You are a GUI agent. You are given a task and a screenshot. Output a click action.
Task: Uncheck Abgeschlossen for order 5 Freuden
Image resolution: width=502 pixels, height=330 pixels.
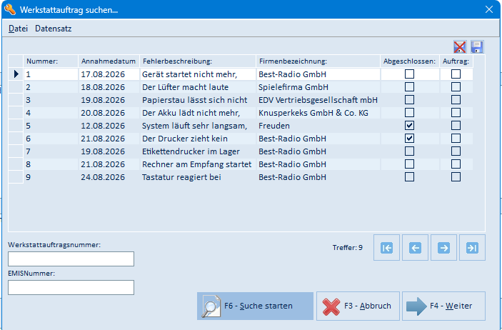(409, 125)
